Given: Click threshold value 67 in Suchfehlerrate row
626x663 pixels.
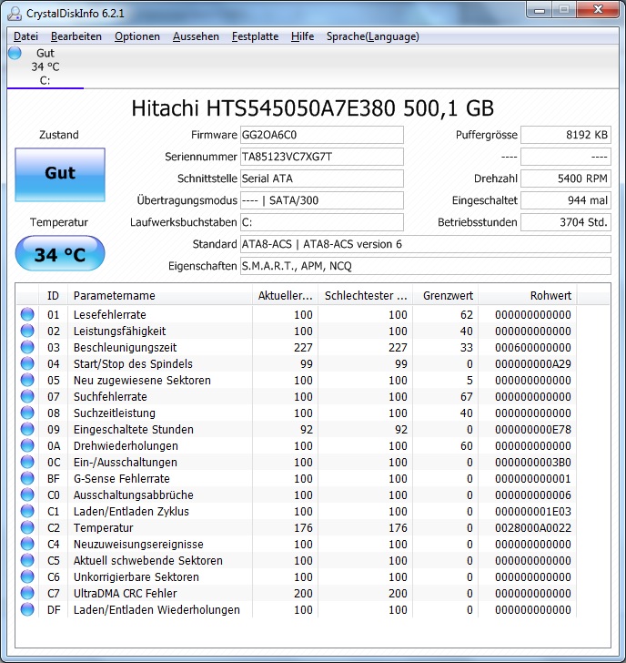Looking at the screenshot, I should (467, 397).
